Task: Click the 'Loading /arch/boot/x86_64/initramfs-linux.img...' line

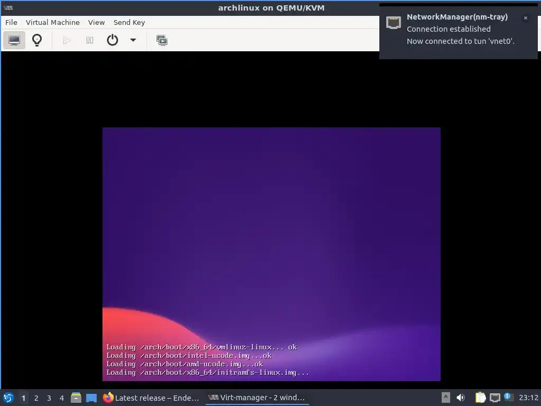Action: [x=207, y=373]
